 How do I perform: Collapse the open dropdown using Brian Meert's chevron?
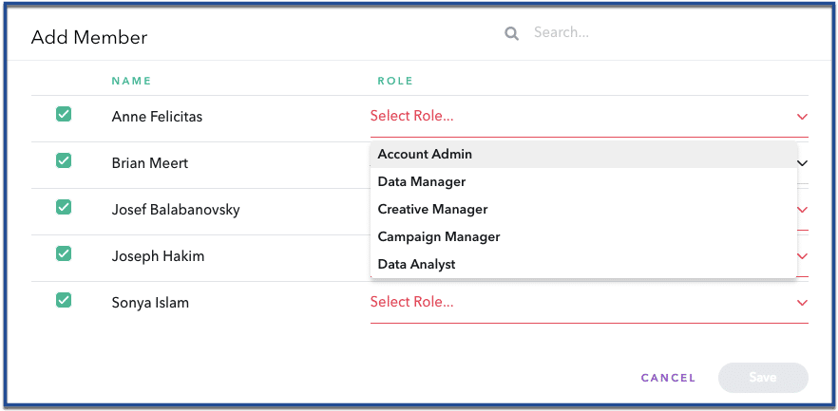802,163
